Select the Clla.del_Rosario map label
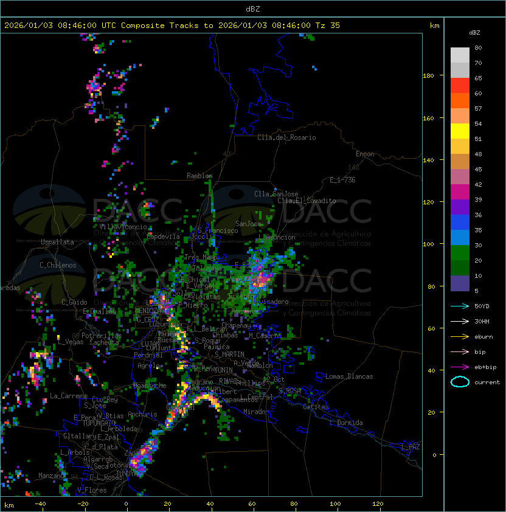506x512 pixels. coord(286,137)
